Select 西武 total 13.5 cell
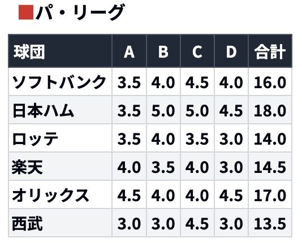 point(270,223)
